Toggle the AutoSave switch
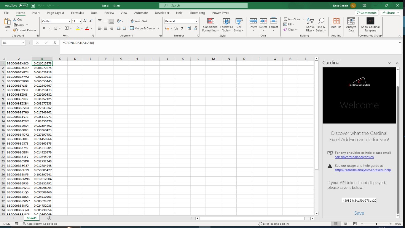Image resolution: width=405 pixels, height=228 pixels. [x=23, y=5]
